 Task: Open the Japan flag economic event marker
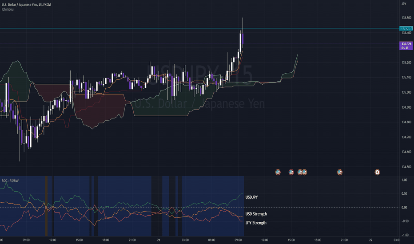[377, 172]
